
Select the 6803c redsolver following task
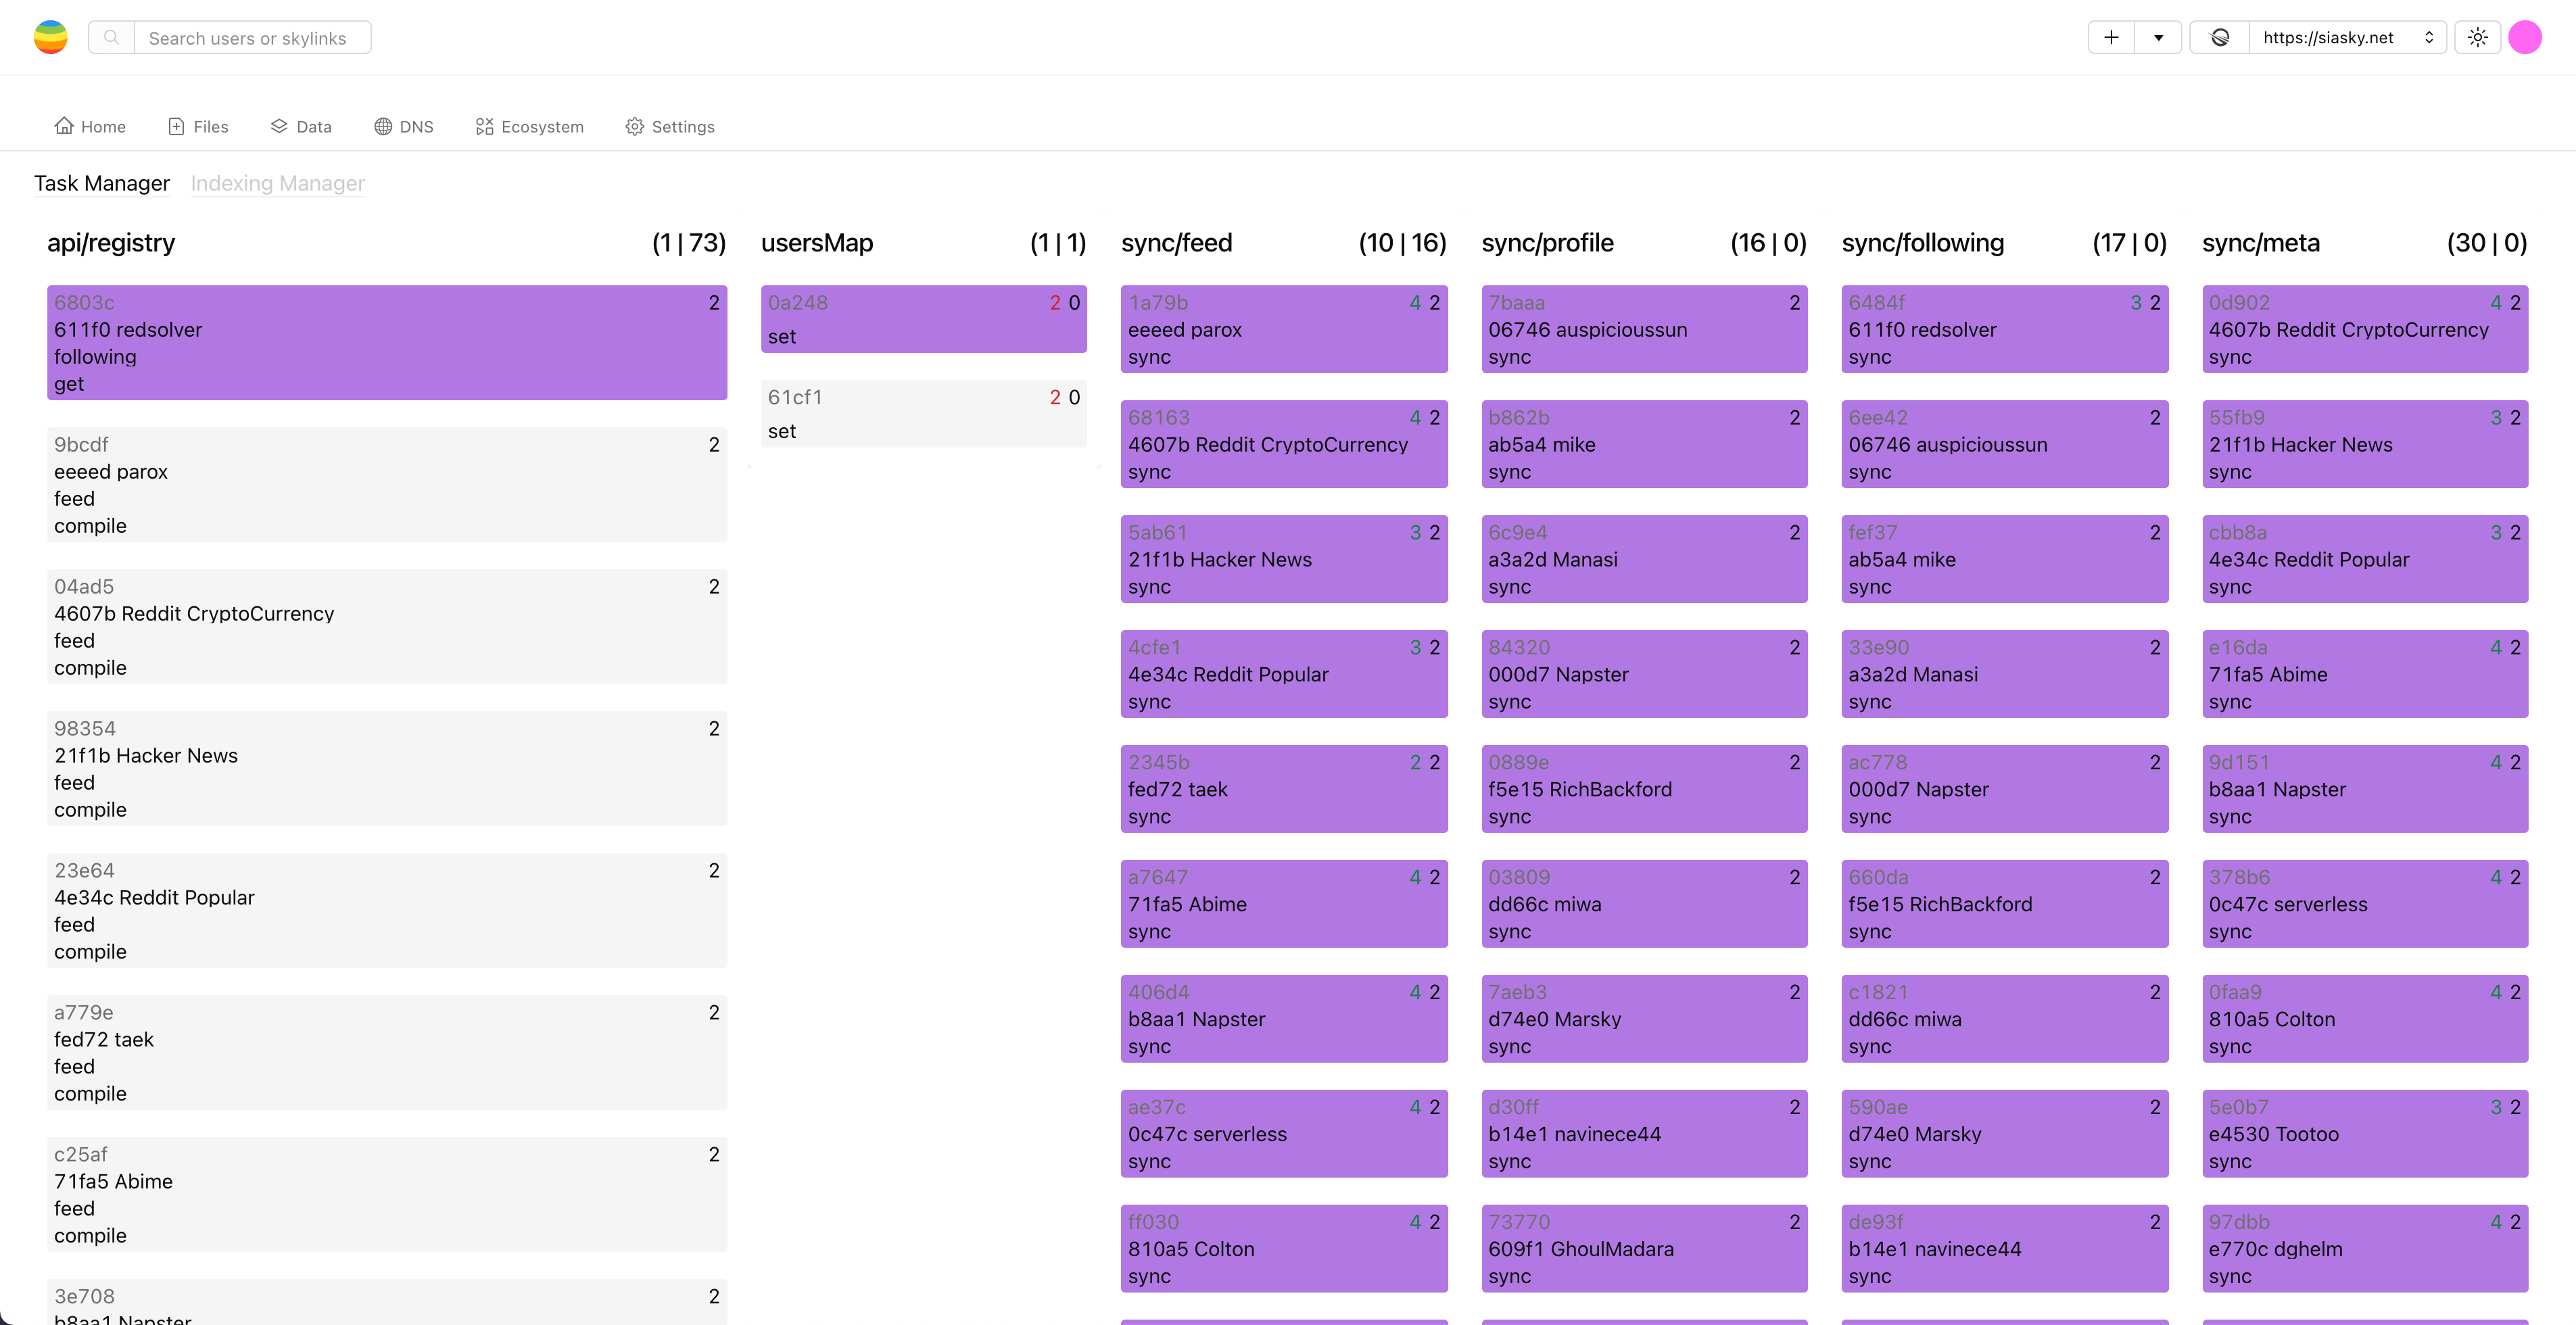click(x=386, y=342)
